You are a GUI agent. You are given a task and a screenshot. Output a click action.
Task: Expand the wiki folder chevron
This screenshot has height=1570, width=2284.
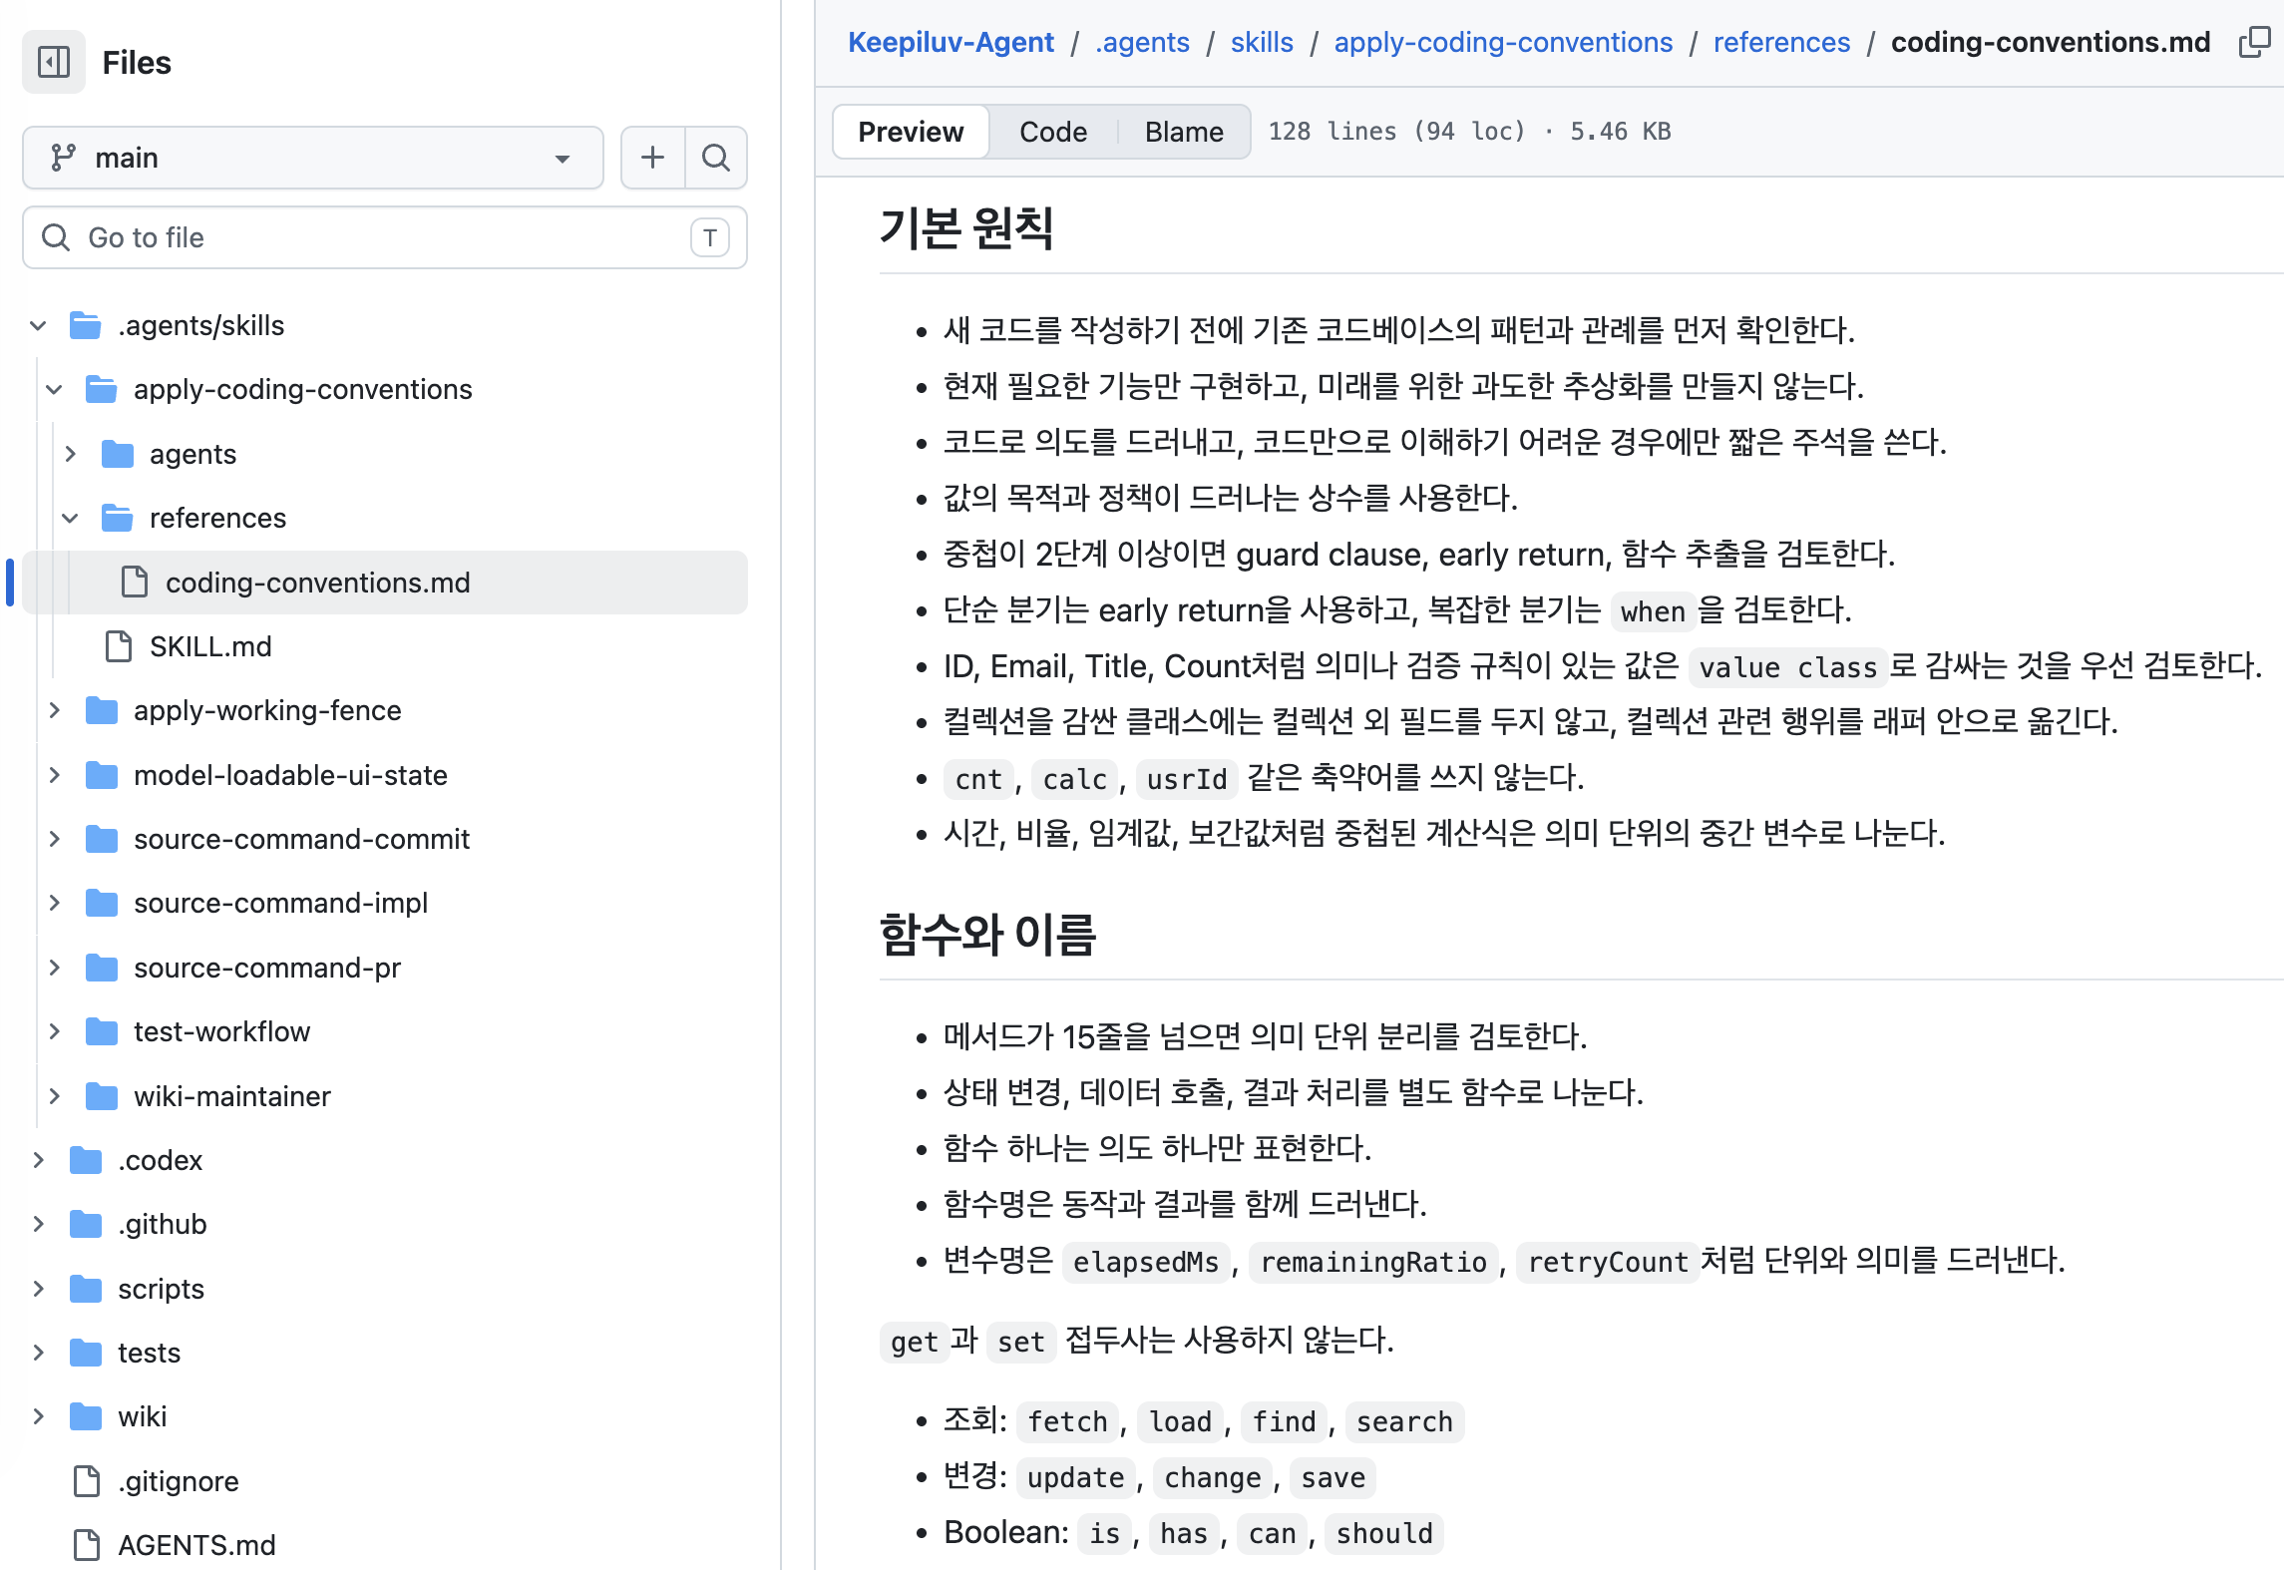(38, 1416)
